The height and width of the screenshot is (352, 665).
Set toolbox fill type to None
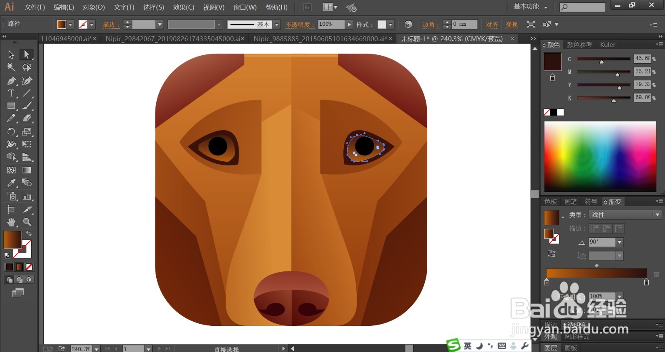point(29,267)
